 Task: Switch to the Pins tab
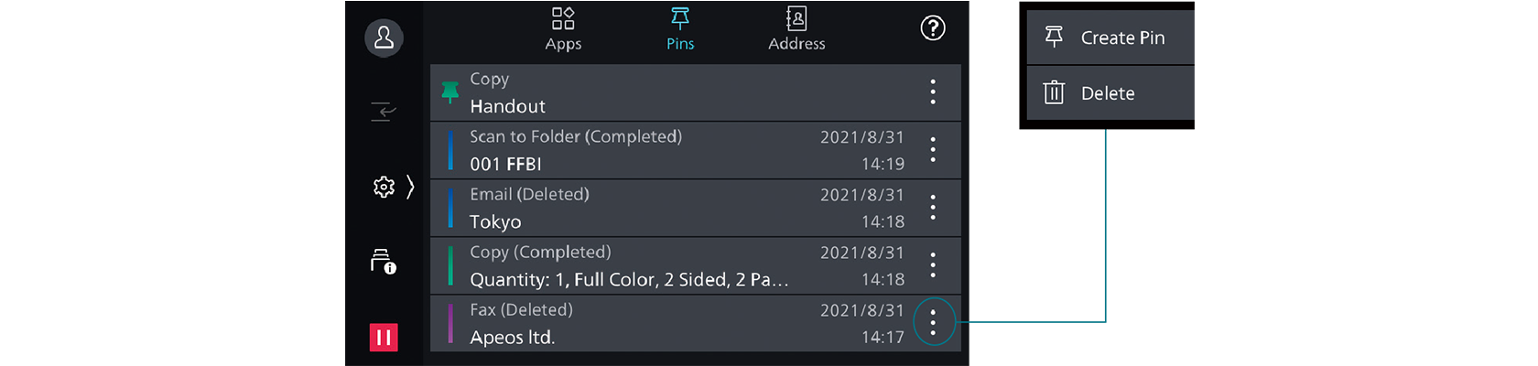(680, 29)
